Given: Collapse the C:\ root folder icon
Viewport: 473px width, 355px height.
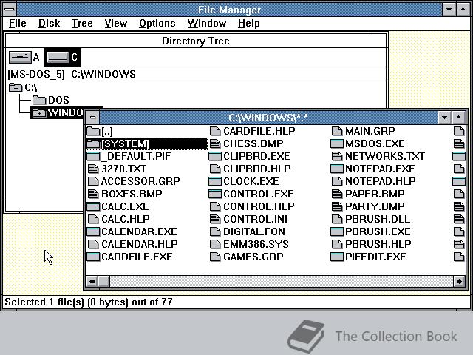Looking at the screenshot, I should pyautogui.click(x=16, y=87).
